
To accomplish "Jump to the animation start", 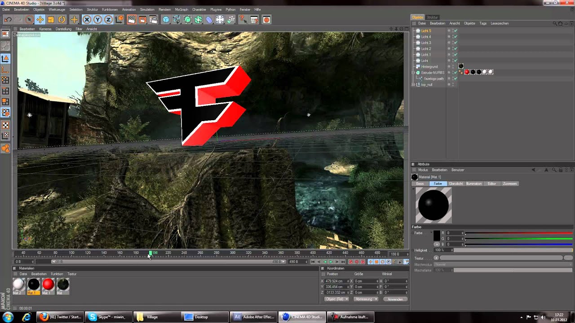I will [313, 262].
